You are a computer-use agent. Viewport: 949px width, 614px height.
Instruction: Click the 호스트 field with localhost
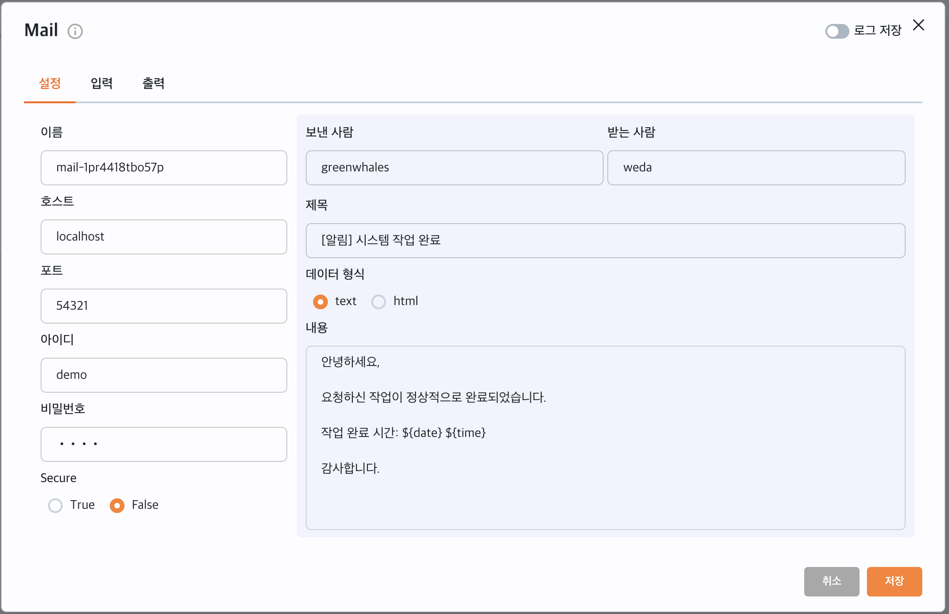164,237
